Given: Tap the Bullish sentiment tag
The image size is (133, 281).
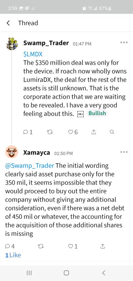Looking at the screenshot, I should coord(97,113).
